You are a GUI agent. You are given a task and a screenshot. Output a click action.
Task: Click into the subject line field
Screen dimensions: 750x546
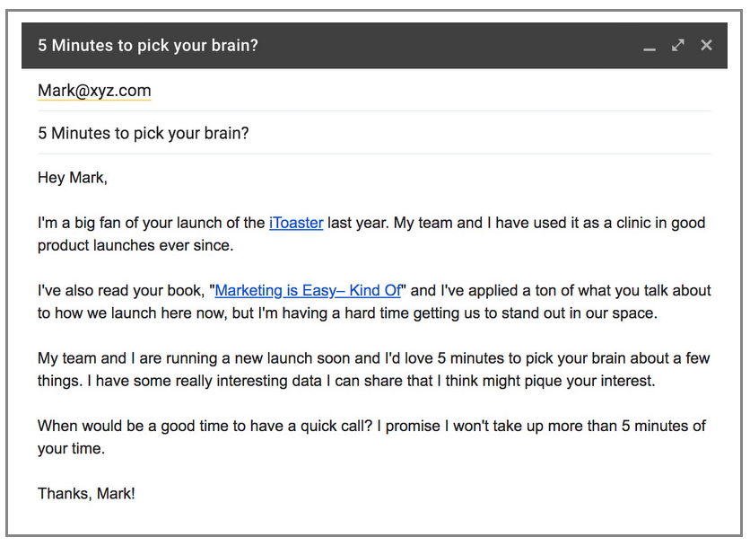click(374, 133)
